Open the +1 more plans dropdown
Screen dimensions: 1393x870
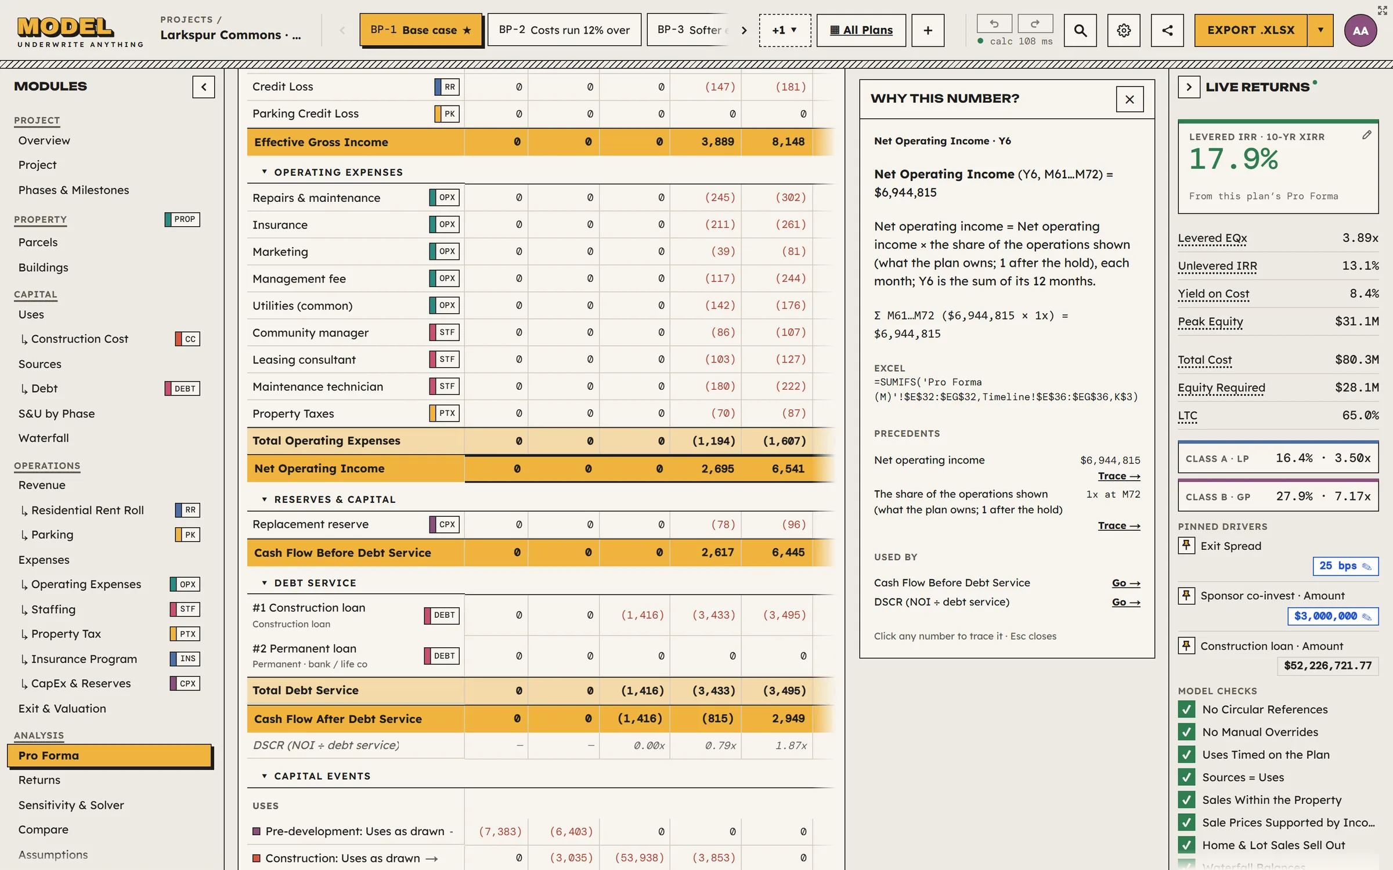tap(785, 30)
